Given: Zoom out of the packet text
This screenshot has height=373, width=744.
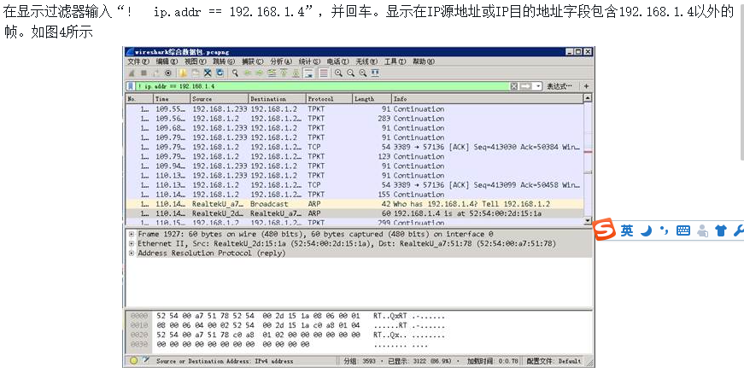Looking at the screenshot, I should pos(351,73).
